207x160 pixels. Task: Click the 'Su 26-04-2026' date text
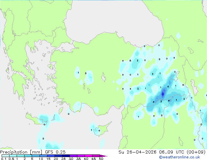click(x=137, y=152)
